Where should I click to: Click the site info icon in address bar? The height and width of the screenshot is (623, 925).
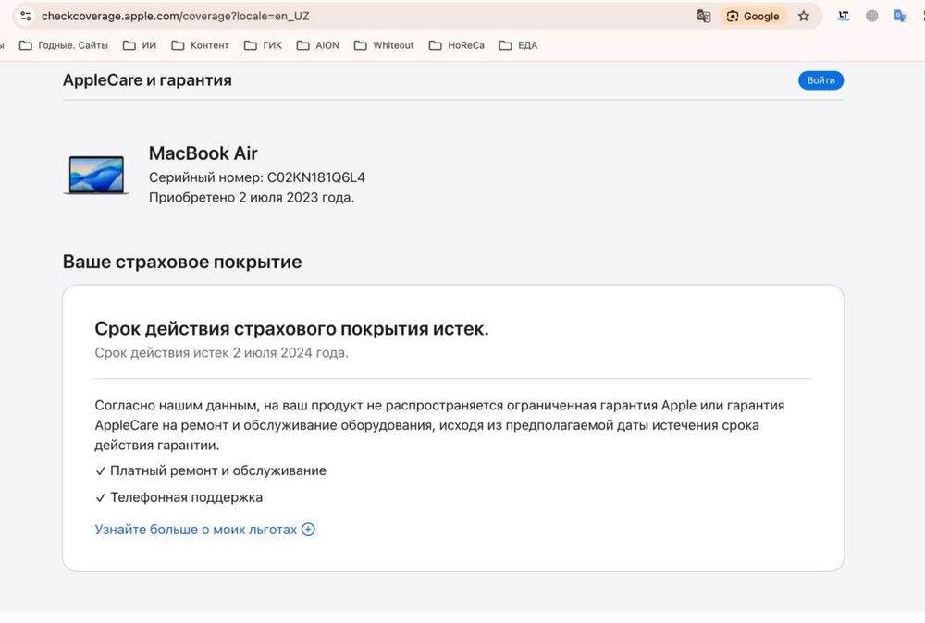point(25,16)
